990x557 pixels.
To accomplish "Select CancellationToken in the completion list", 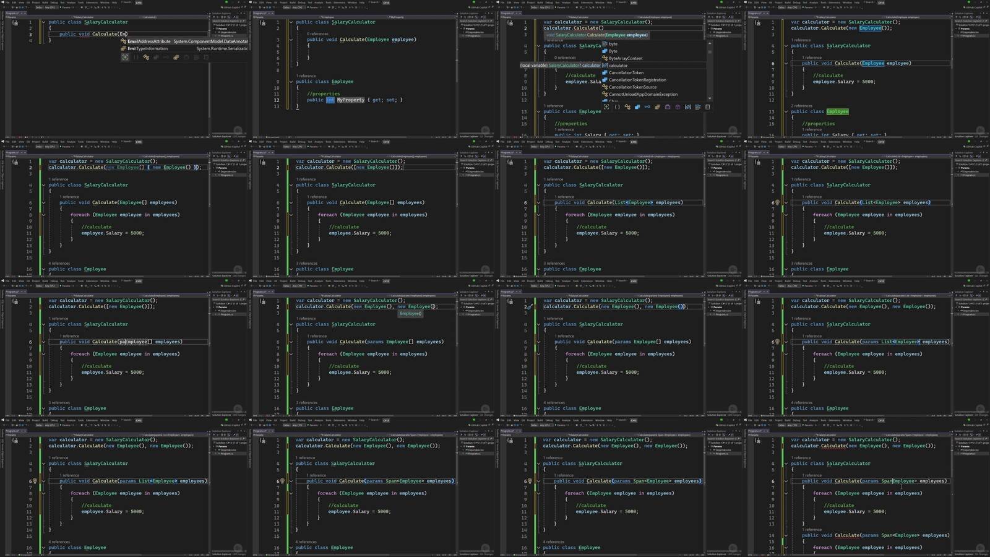I will pyautogui.click(x=653, y=72).
